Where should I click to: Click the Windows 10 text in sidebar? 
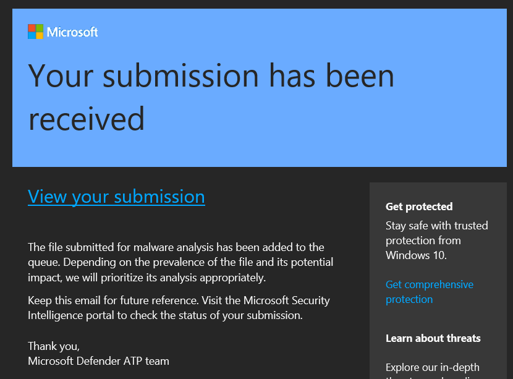pyautogui.click(x=416, y=255)
